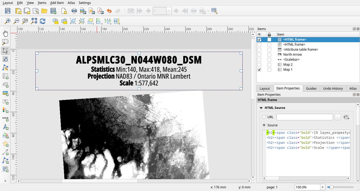Add items from template folder icon
This screenshot has width=360, height=191.
(44, 11)
